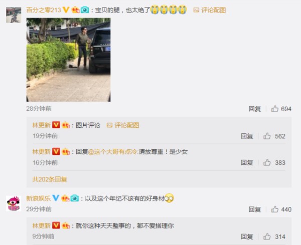Click 回复 on the 19分钟前 reply

(x=247, y=136)
